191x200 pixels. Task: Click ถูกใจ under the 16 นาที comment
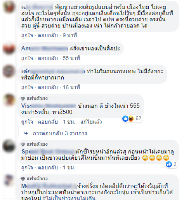coord(27,87)
